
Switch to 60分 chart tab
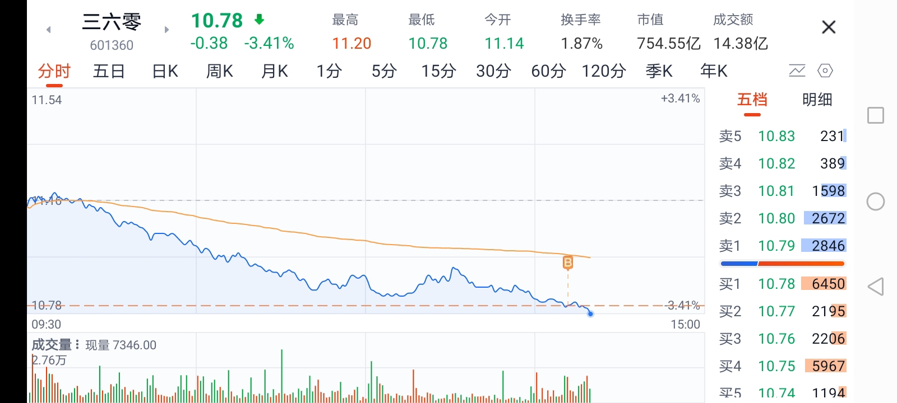(548, 72)
